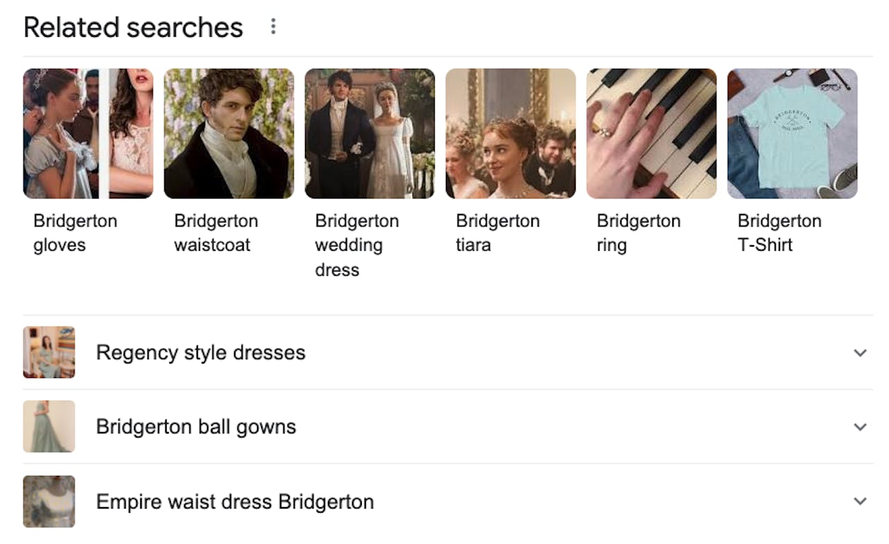The height and width of the screenshot is (544, 889).
Task: Select the Regency style dresses thumbnail
Action: [x=49, y=352]
